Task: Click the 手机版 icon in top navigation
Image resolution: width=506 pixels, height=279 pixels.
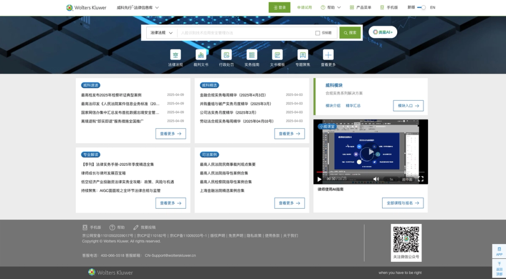Action: (382, 8)
